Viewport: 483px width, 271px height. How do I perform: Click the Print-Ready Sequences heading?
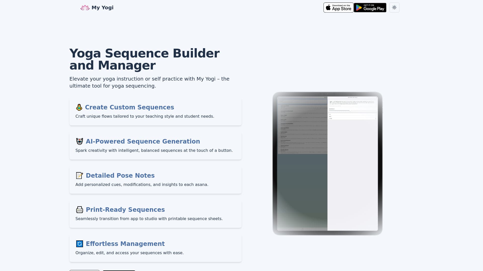pos(125,210)
